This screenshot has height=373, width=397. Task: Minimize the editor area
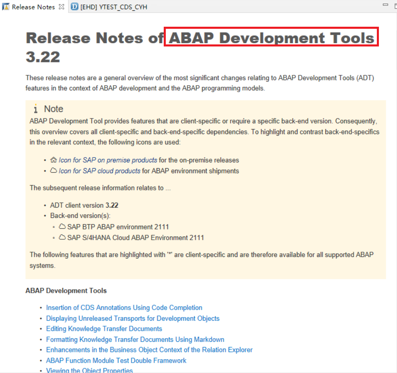click(x=385, y=5)
